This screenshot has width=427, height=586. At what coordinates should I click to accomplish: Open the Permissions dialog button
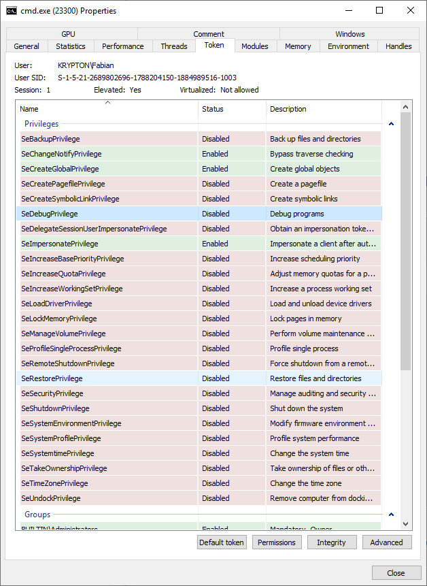[277, 542]
